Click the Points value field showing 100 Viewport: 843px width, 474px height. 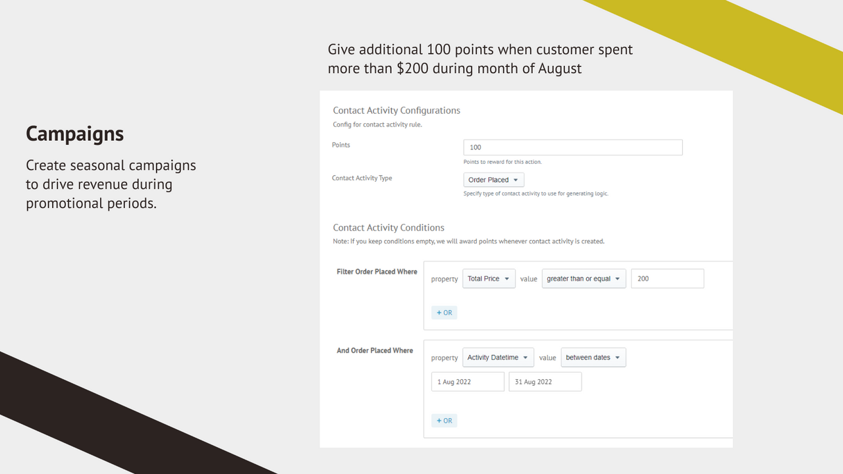pos(572,147)
